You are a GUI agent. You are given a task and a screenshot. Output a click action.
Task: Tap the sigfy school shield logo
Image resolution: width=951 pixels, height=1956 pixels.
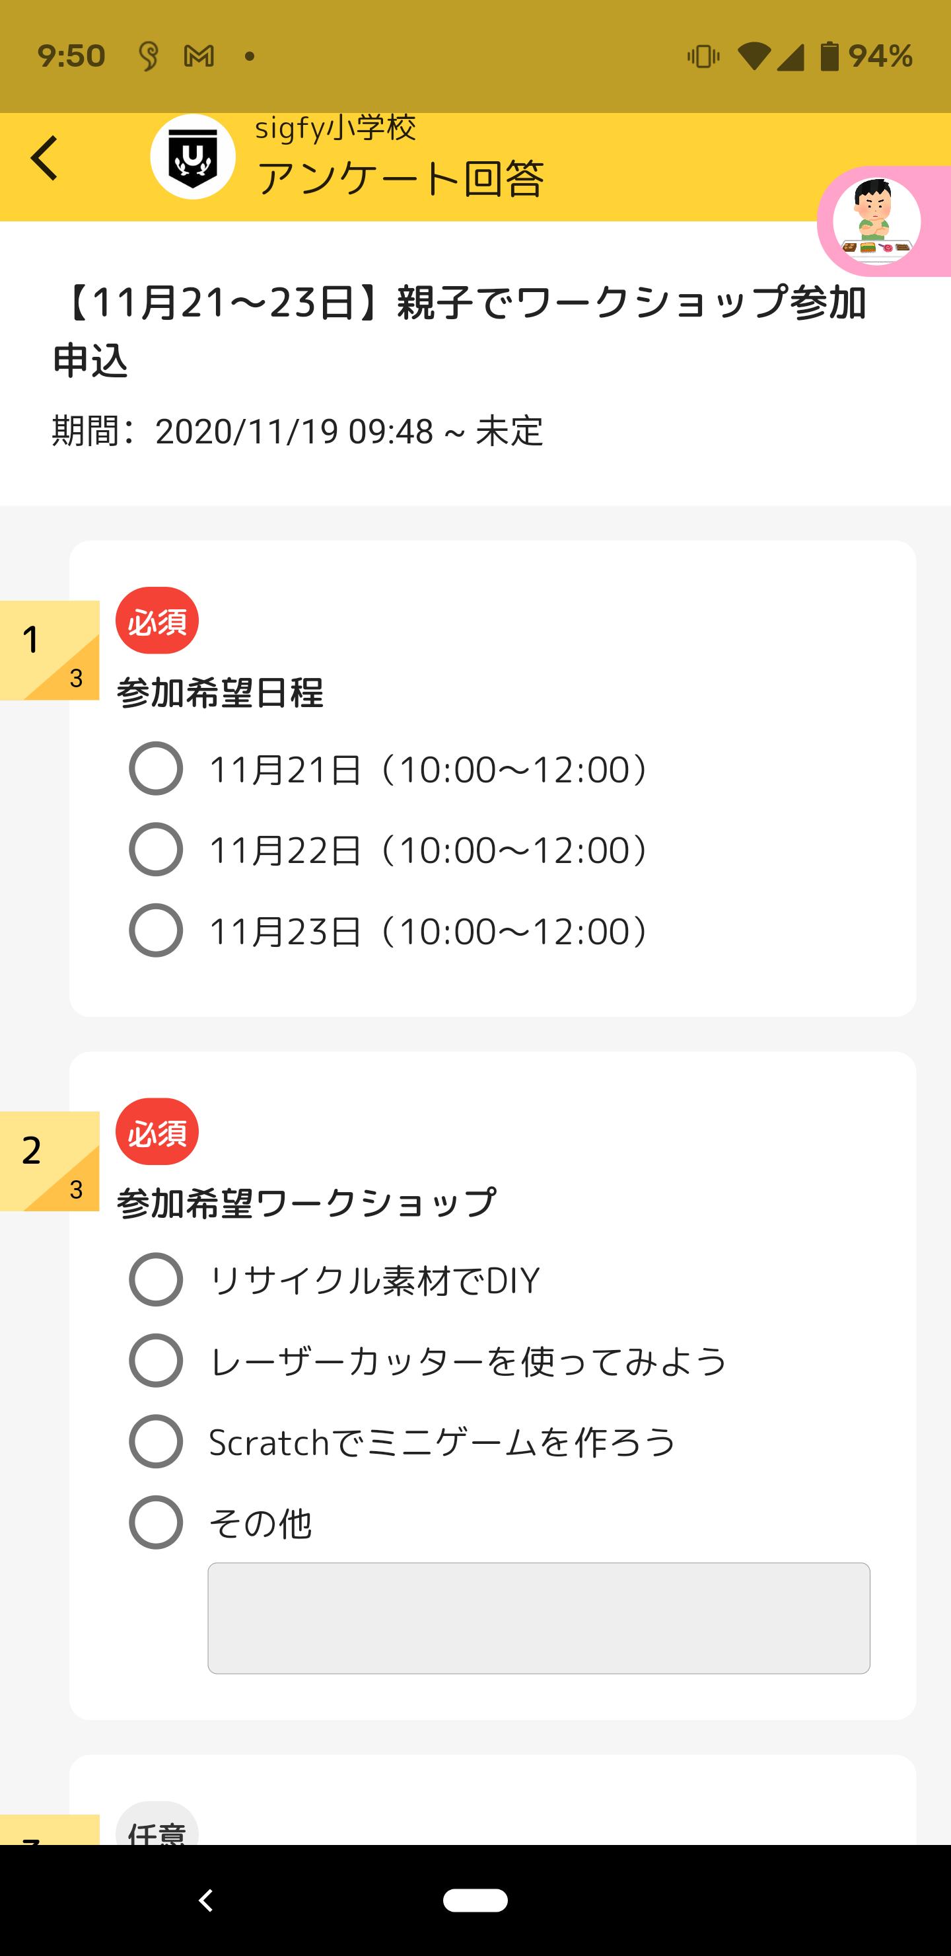coord(193,157)
